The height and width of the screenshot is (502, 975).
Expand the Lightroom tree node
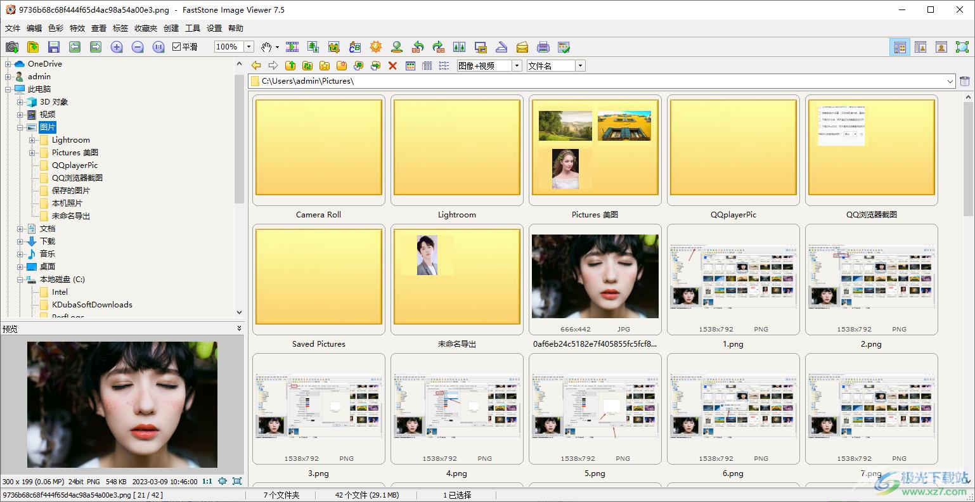pyautogui.click(x=32, y=140)
